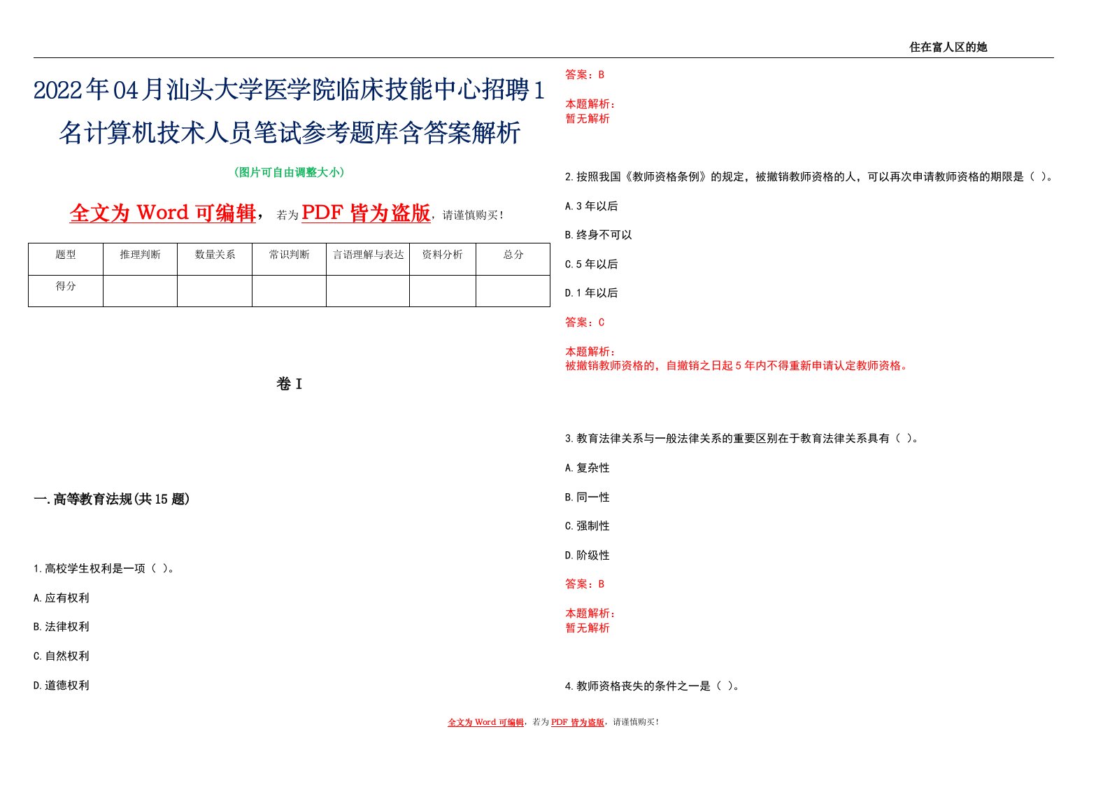Select option D.阶级性
This screenshot has height=785, width=1110.
pyautogui.click(x=588, y=555)
